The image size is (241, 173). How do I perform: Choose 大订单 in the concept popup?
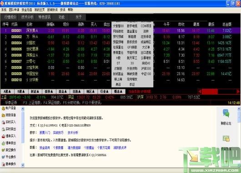click(x=146, y=47)
